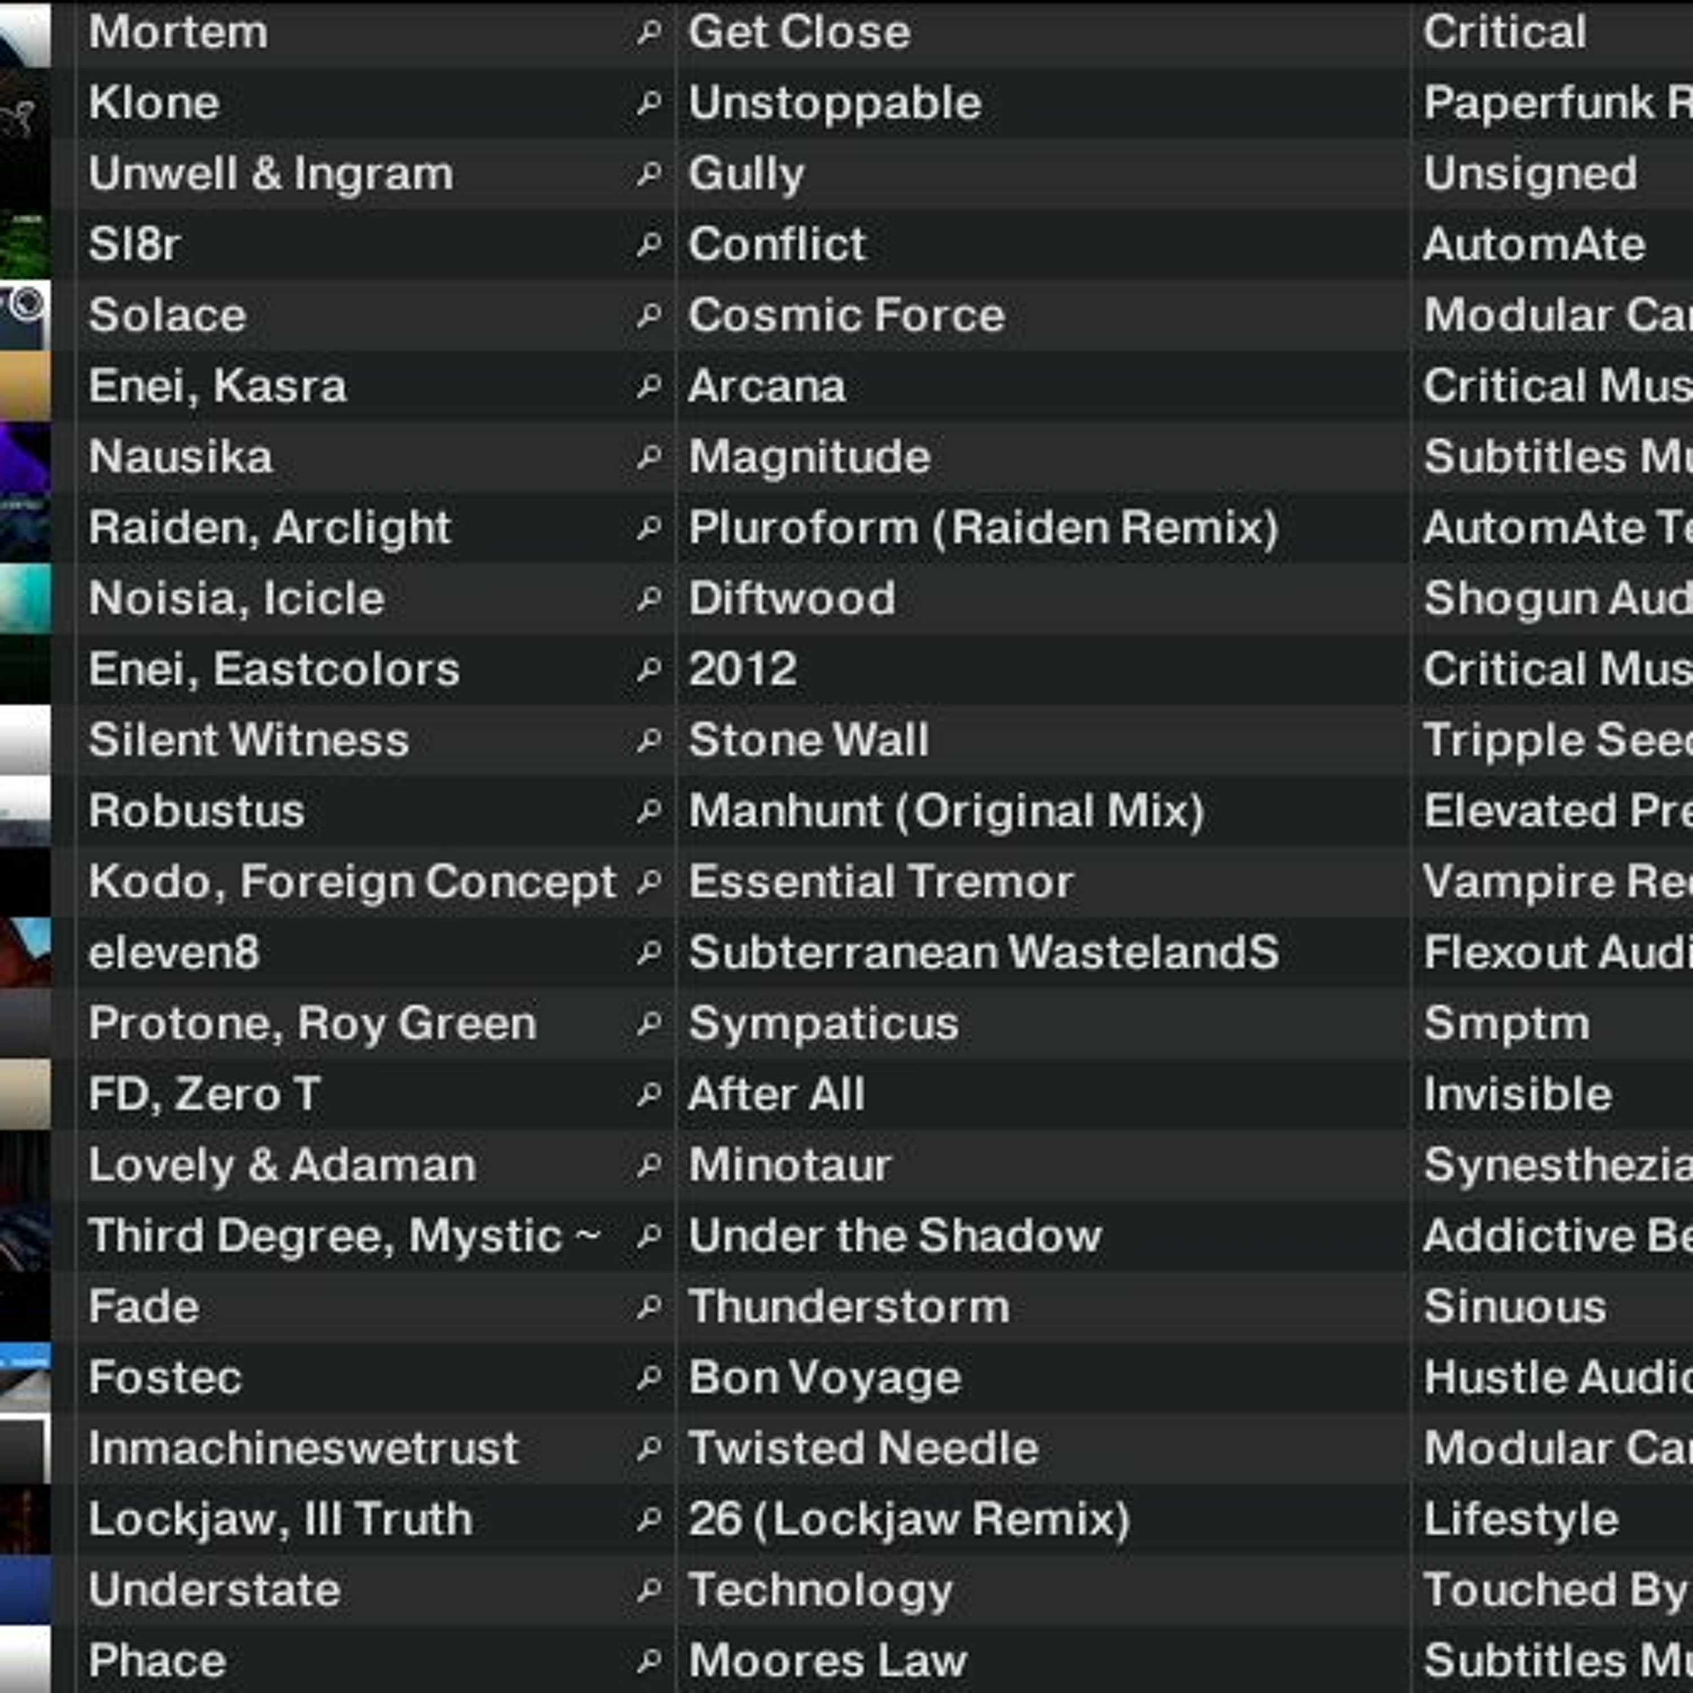Select the cover thumbnail of Enei, Kasra track

click(24, 387)
